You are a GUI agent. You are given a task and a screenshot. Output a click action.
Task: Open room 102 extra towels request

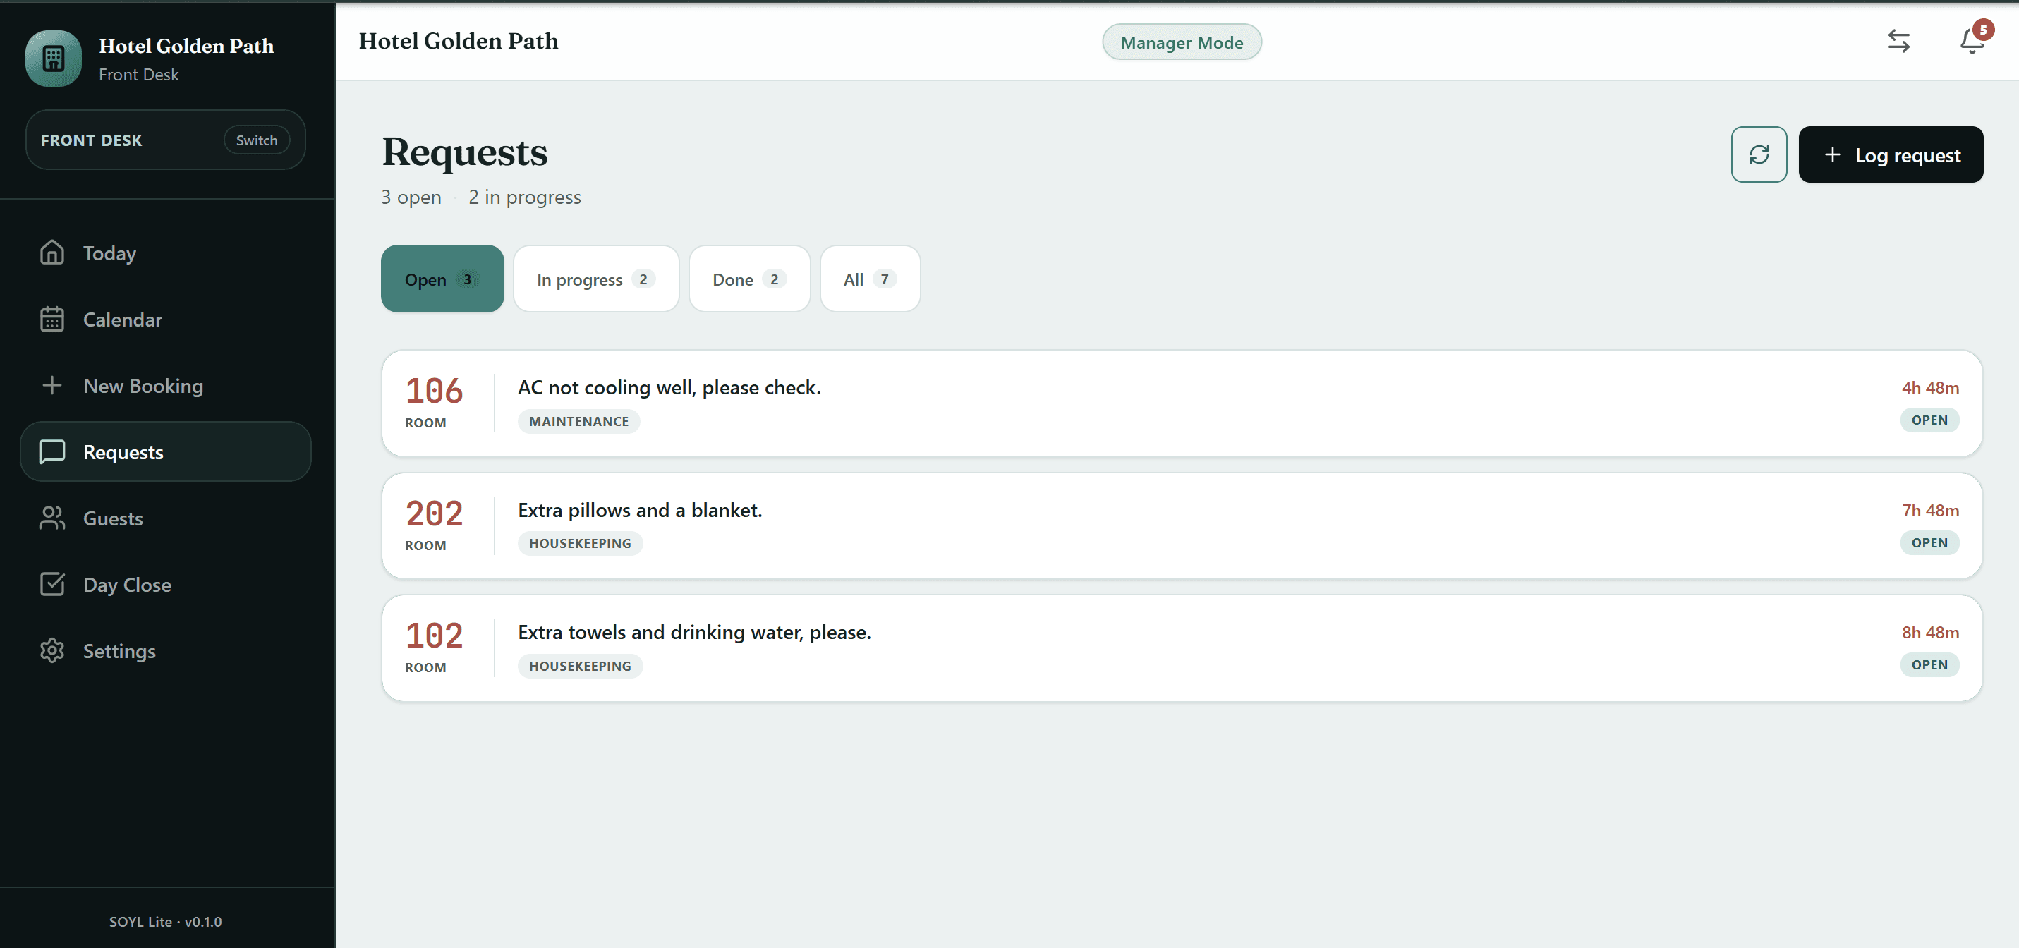[x=1181, y=648]
